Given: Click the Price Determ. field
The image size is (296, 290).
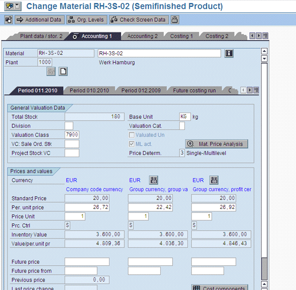Looking at the screenshot, I should pyautogui.click(x=182, y=153).
